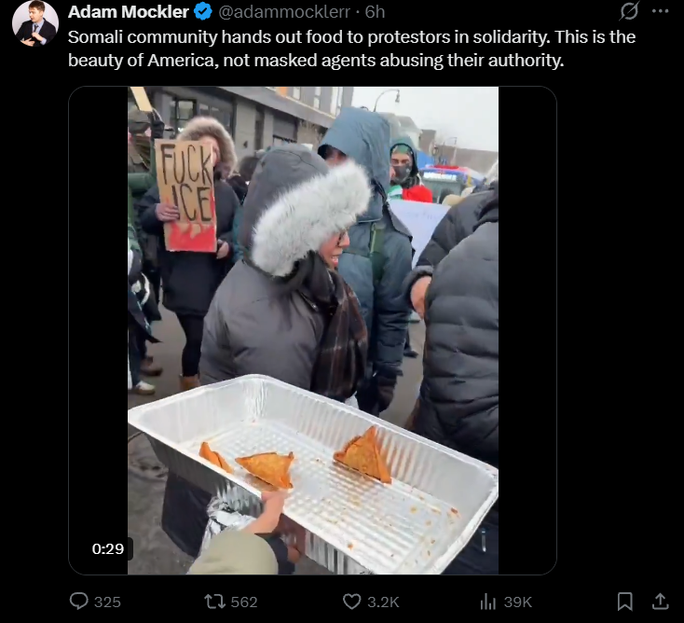Screen dimensions: 684x623
Task: Visit the Adam Mockler display name link
Action: 129,12
